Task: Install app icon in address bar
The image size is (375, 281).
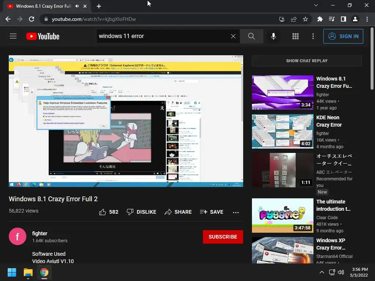Action: [x=282, y=19]
